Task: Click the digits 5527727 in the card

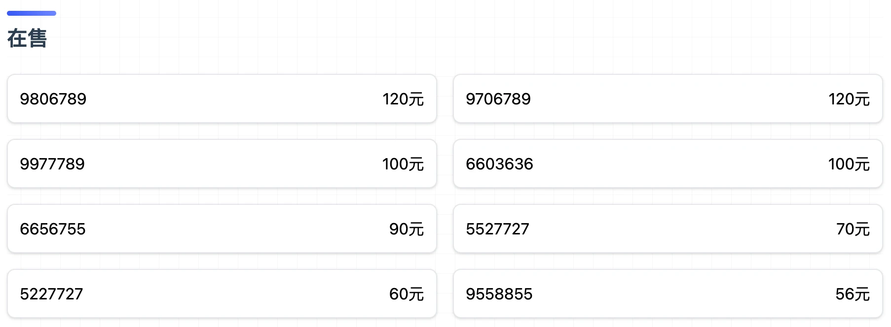Action: 497,229
